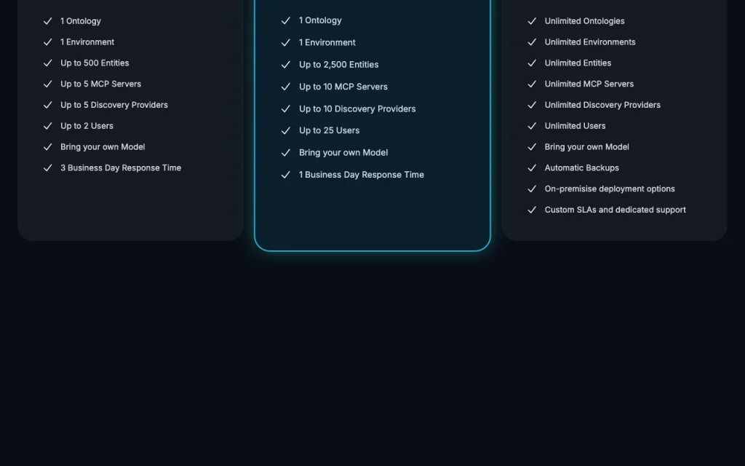Click the checkmark beside Unlimited Environments

532,42
